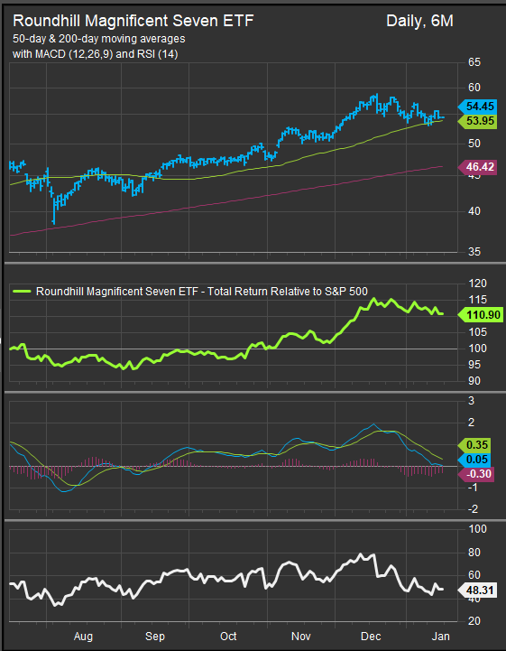This screenshot has height=651, width=506.
Task: Click the 80 RSI axis label
Action: [x=474, y=553]
